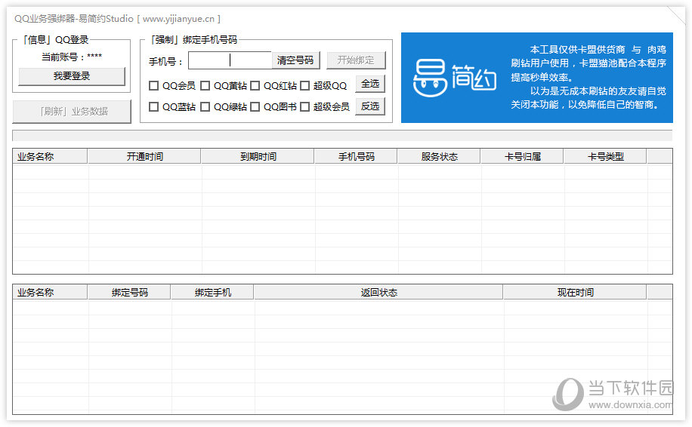Click the 易简约 logo in blue banner
This screenshot has height=427, width=692.
tap(454, 78)
